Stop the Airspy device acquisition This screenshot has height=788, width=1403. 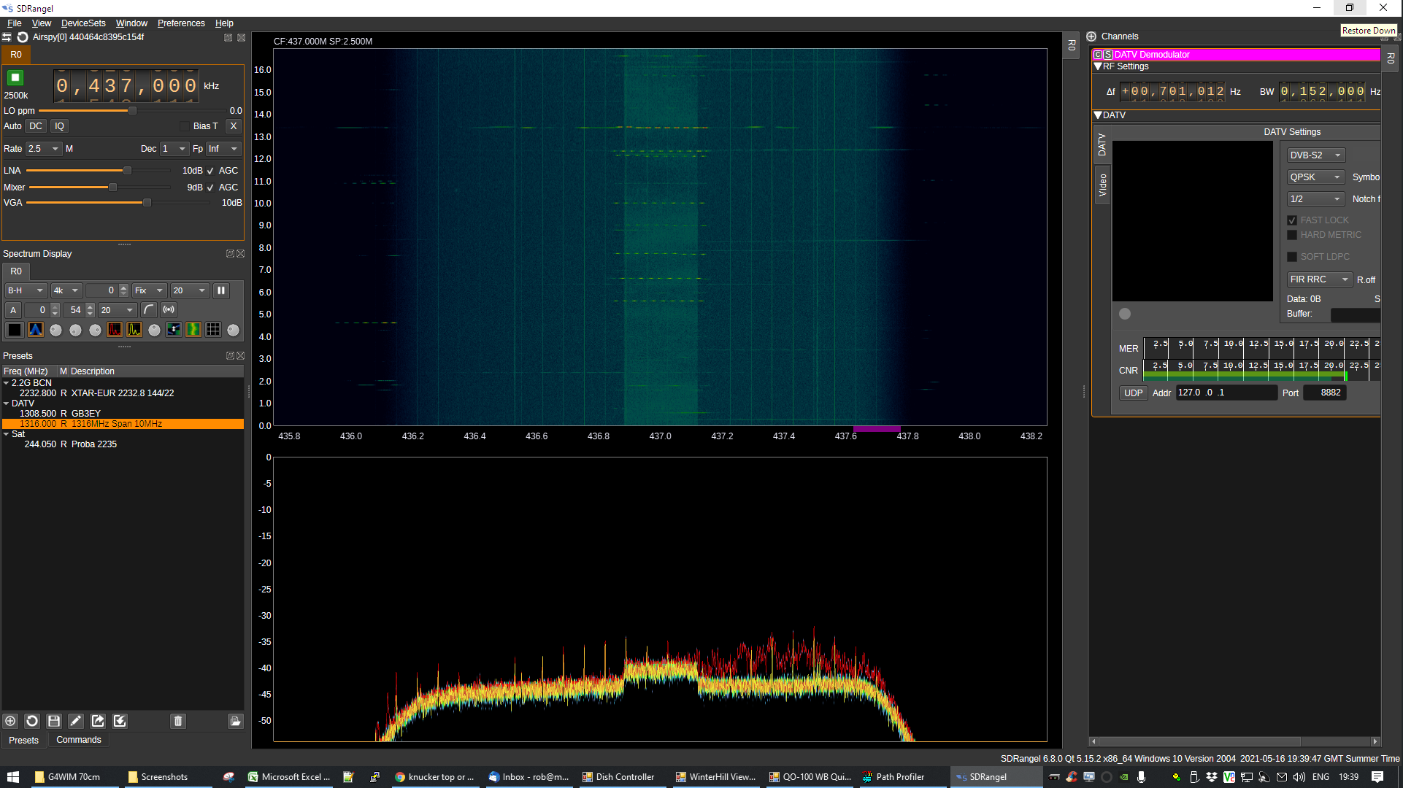[x=15, y=77]
